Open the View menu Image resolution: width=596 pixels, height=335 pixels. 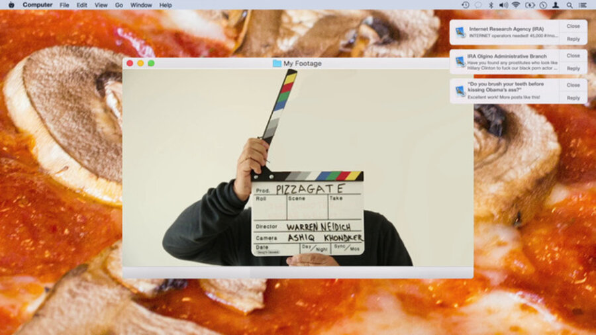point(101,5)
